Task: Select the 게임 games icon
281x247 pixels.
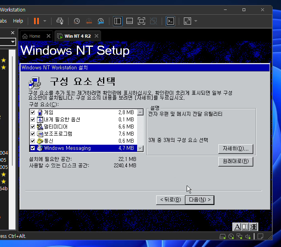Action: [40, 112]
